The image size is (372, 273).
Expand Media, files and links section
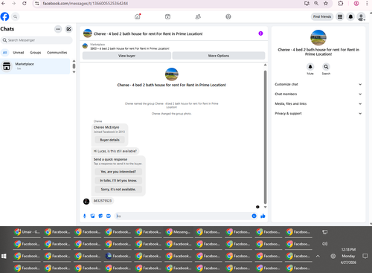pos(318,103)
